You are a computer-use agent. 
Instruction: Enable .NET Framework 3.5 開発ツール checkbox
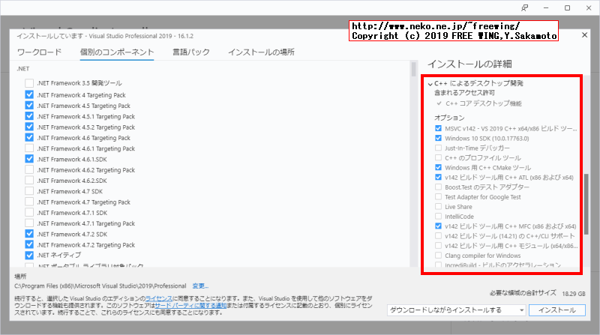[x=29, y=83]
